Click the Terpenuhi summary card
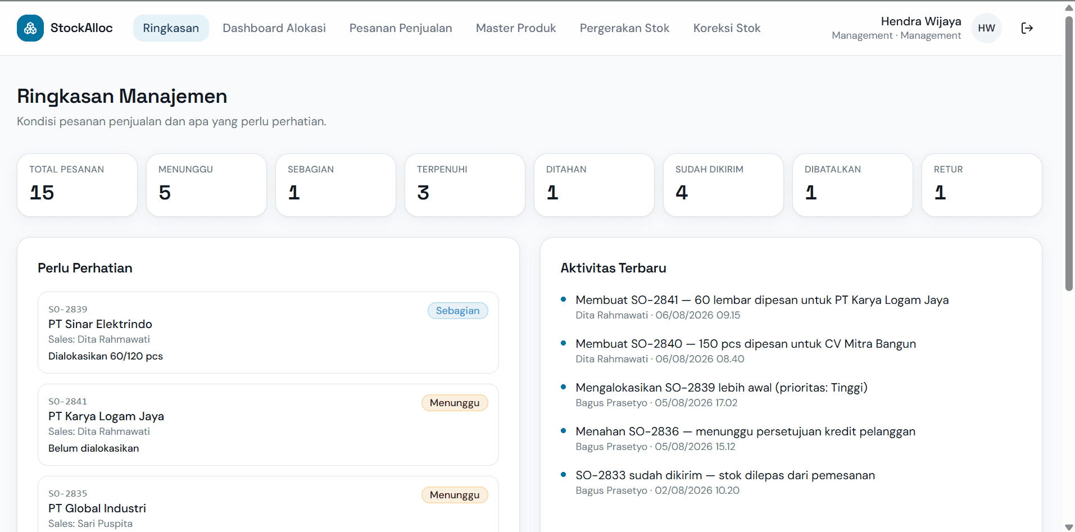This screenshot has width=1075, height=532. click(465, 185)
